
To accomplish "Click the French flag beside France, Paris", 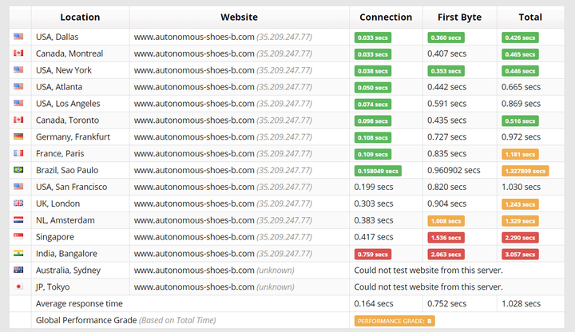I will tap(18, 153).
